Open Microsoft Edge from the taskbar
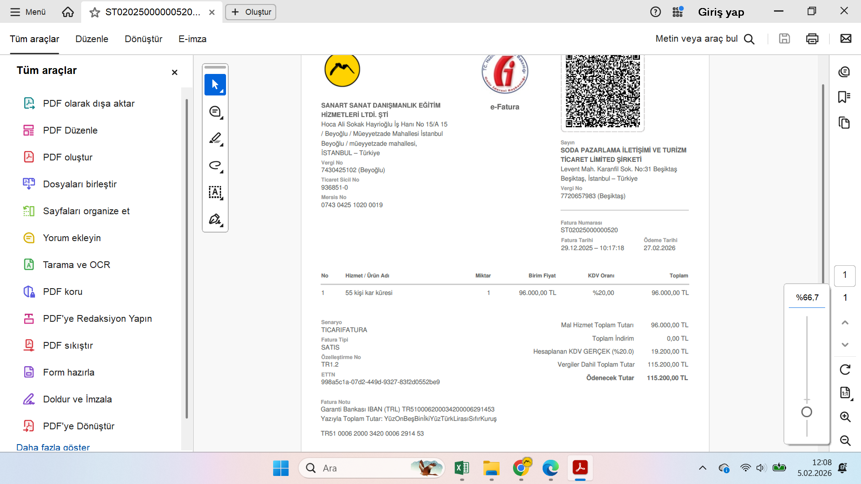861x484 pixels. pyautogui.click(x=550, y=468)
